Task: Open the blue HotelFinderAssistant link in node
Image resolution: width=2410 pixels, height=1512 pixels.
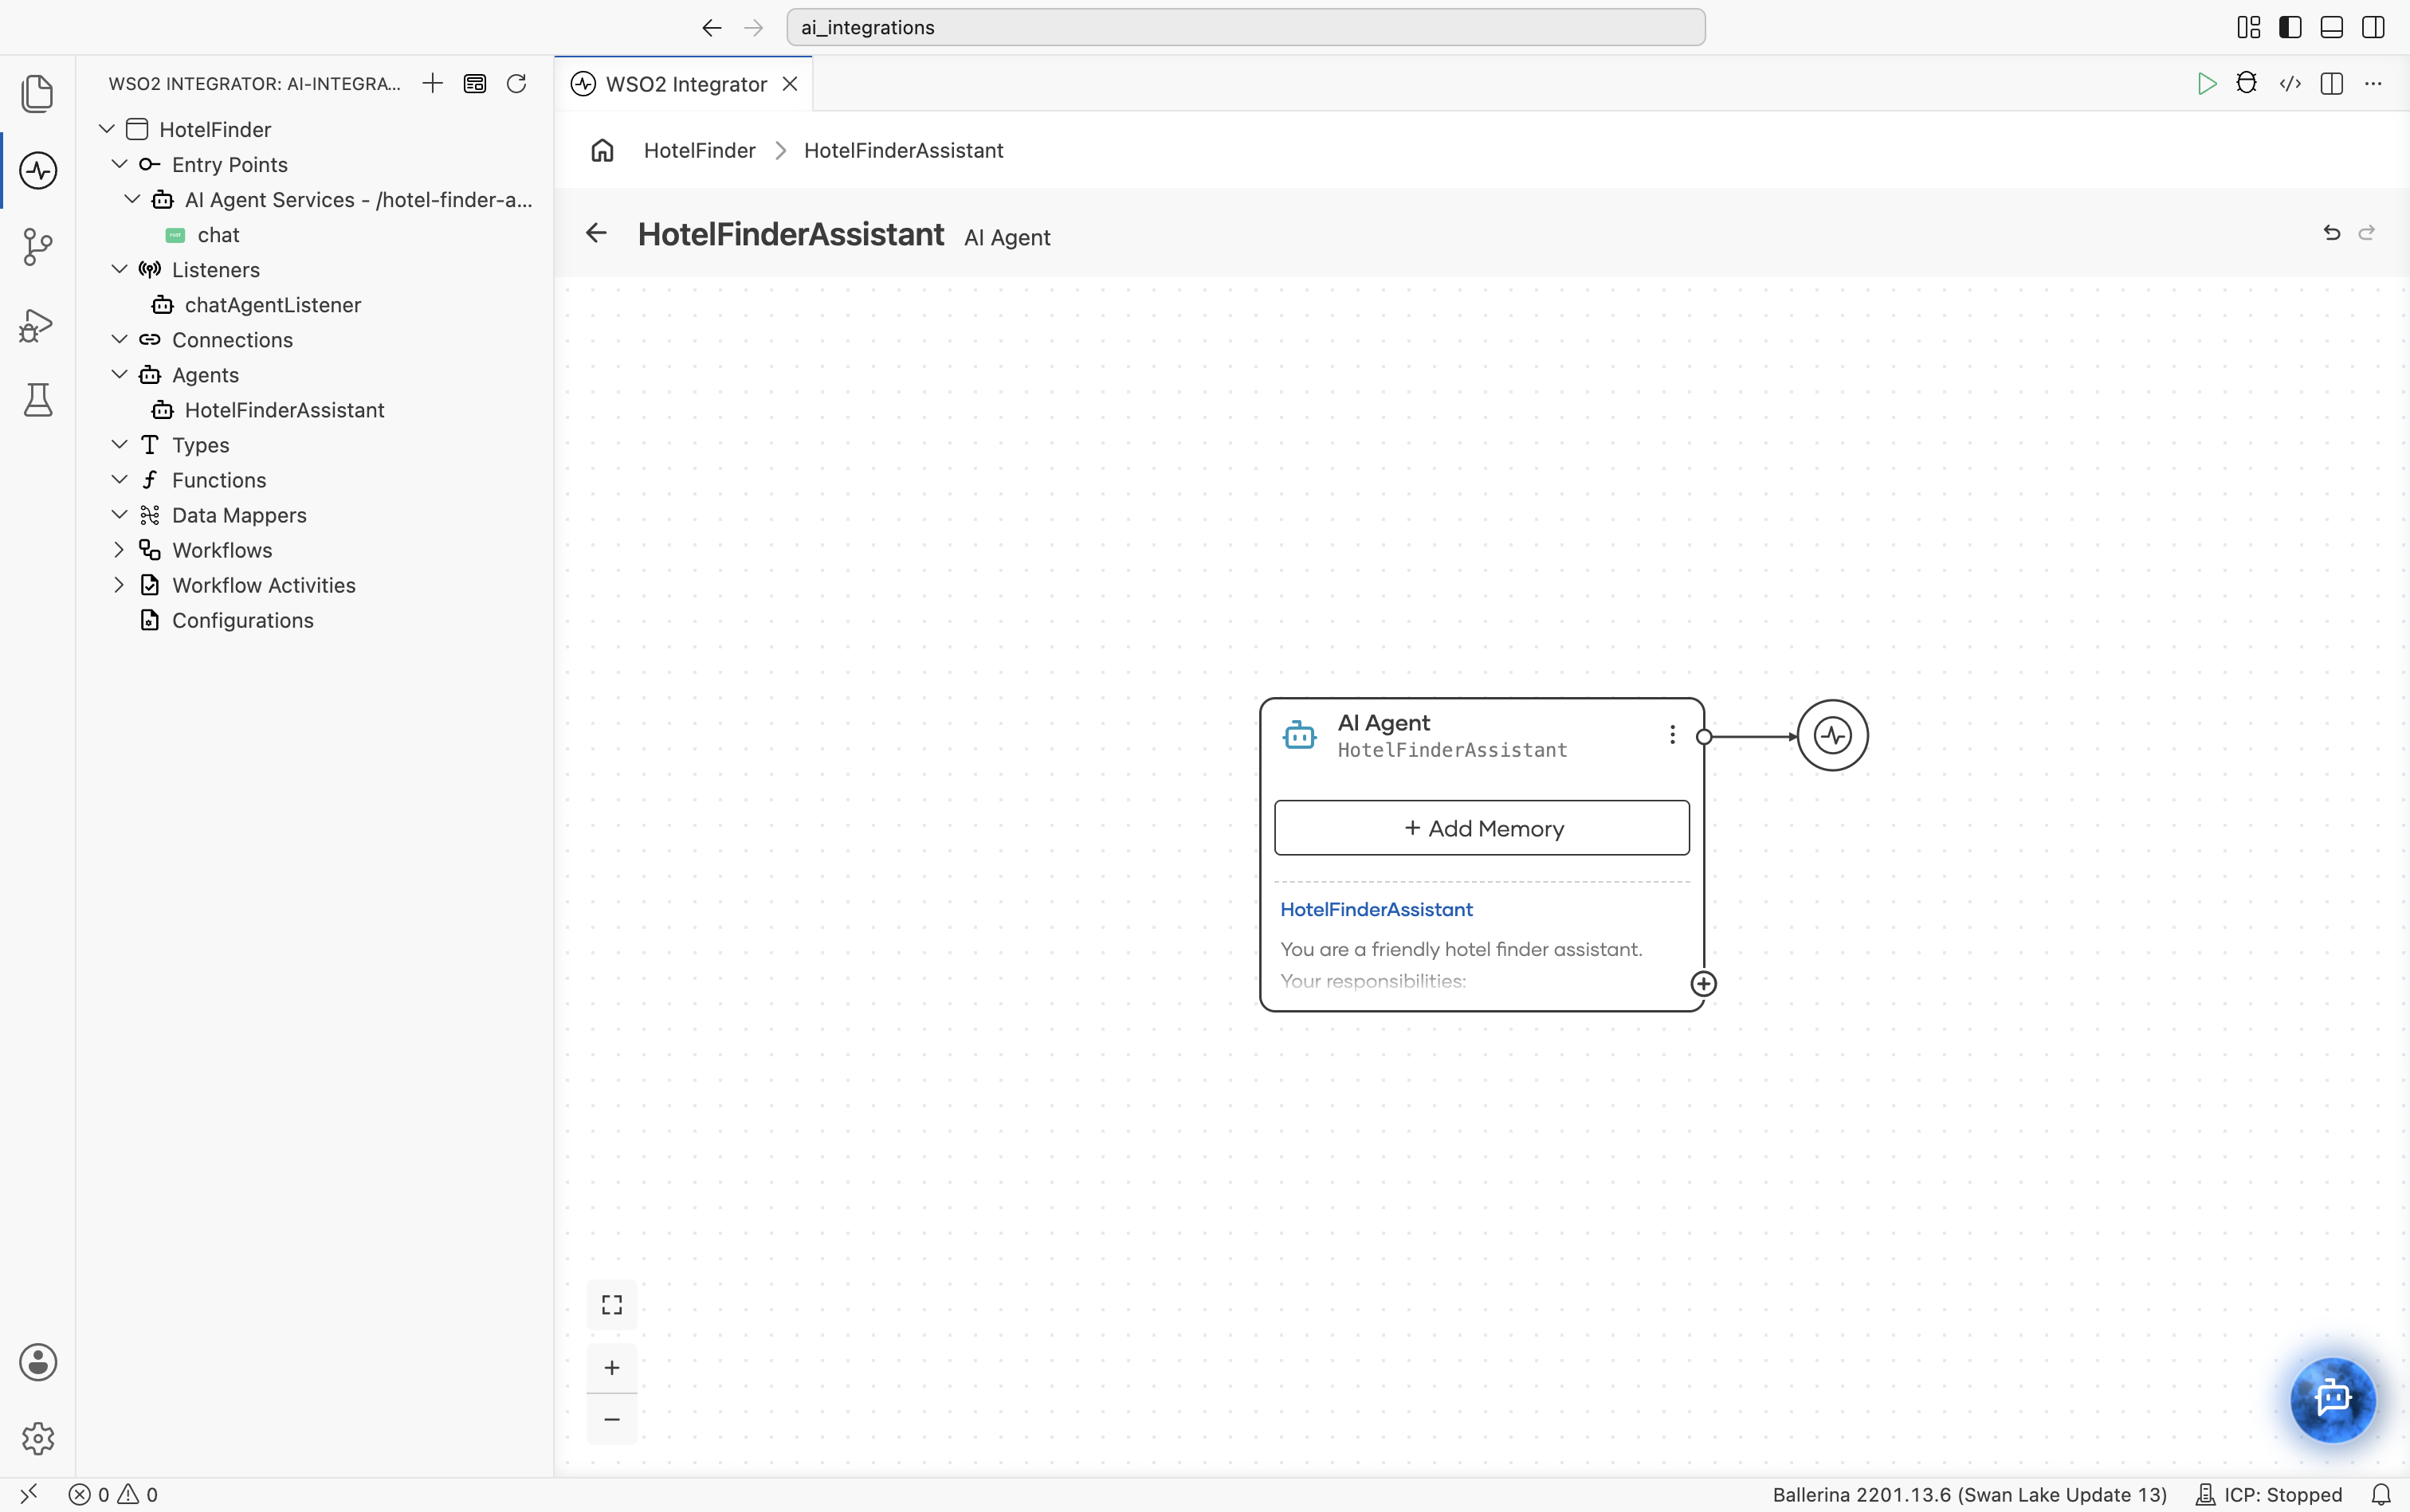Action: pos(1376,909)
